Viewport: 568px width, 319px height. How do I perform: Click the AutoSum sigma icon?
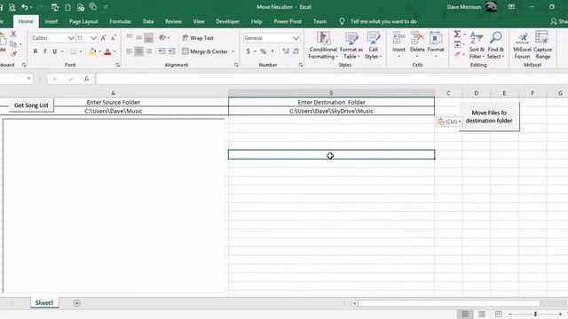click(457, 34)
